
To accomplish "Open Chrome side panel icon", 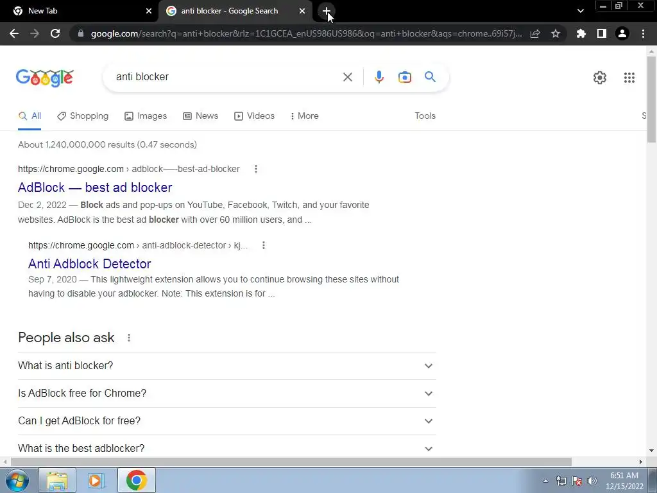I will [602, 33].
